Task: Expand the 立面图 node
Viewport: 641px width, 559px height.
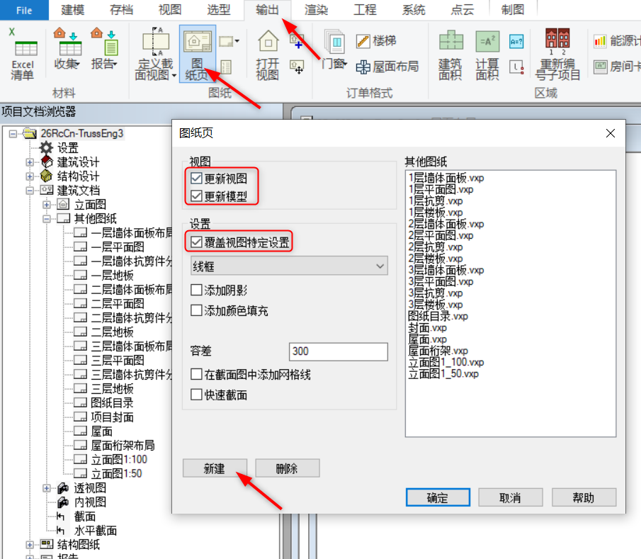Action: click(x=47, y=205)
